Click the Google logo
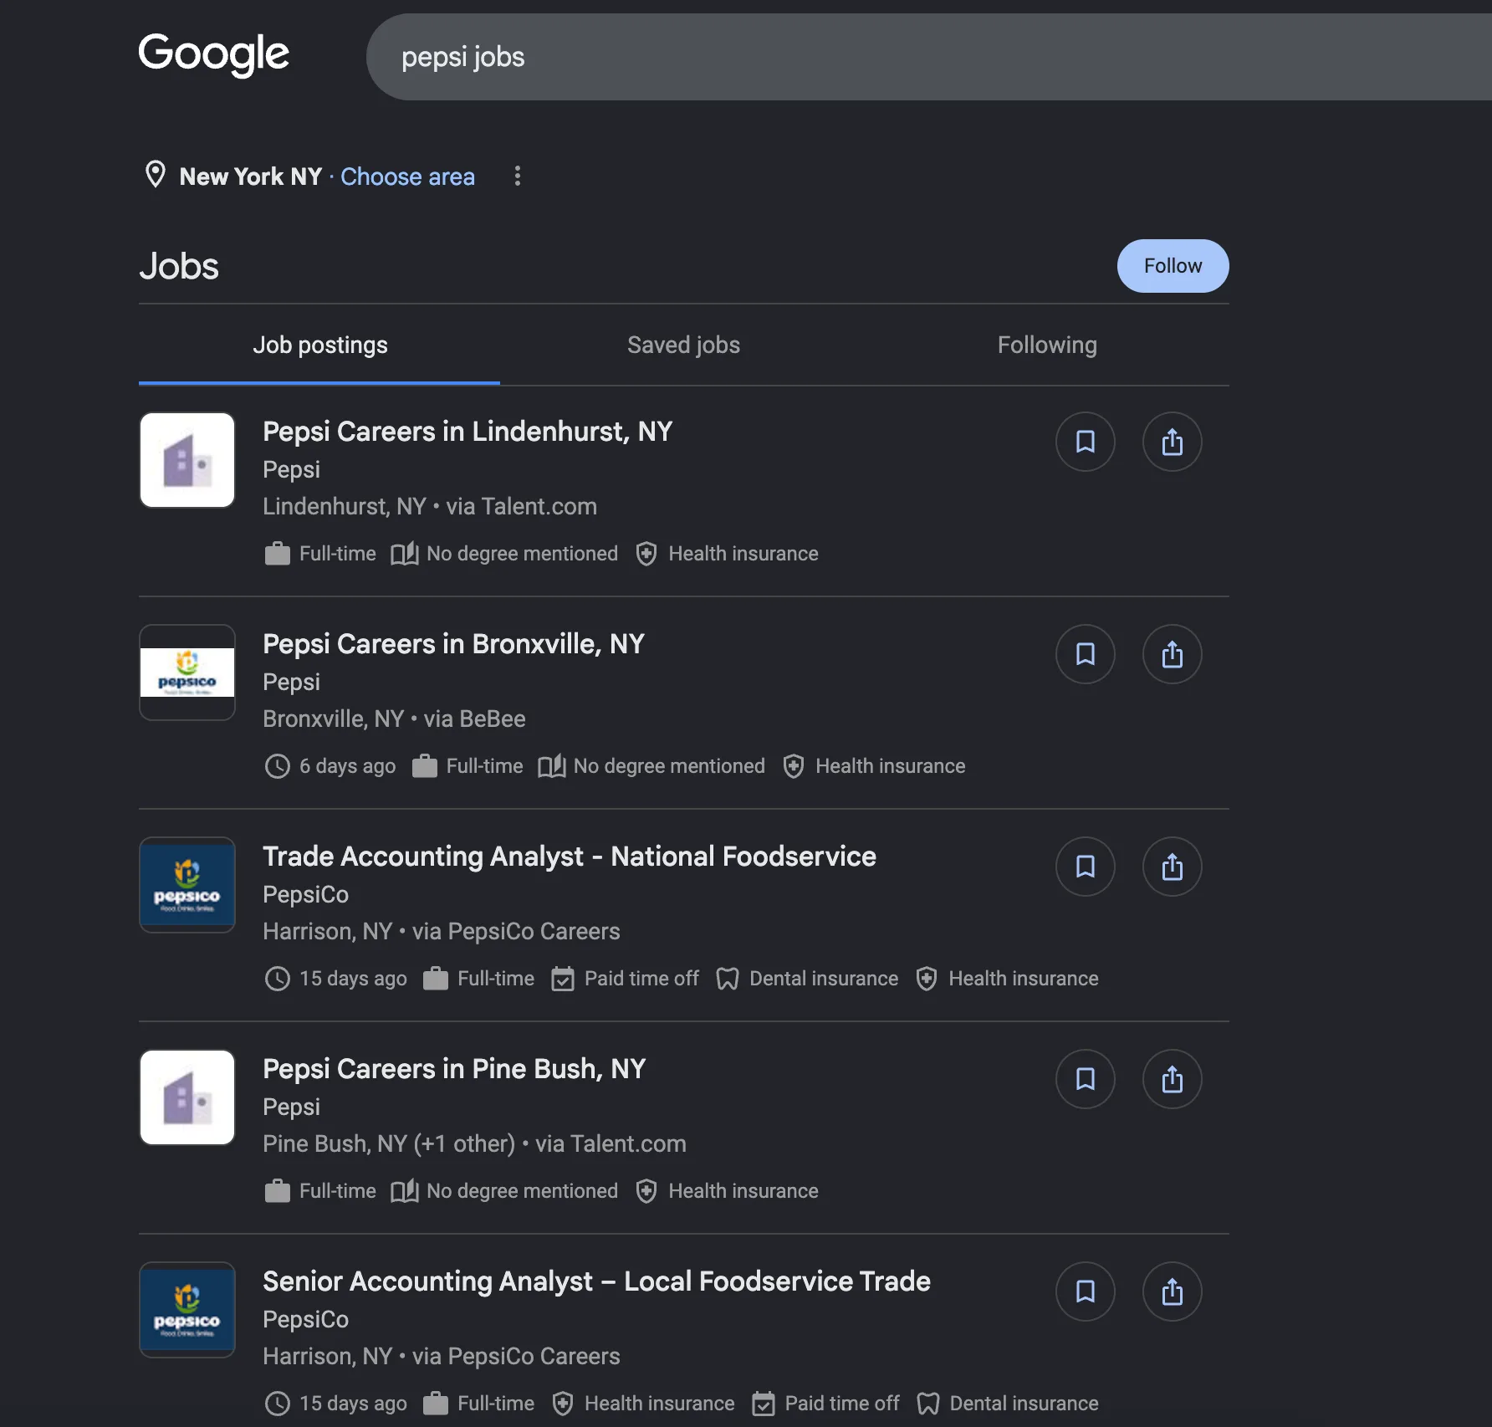1492x1427 pixels. click(214, 54)
